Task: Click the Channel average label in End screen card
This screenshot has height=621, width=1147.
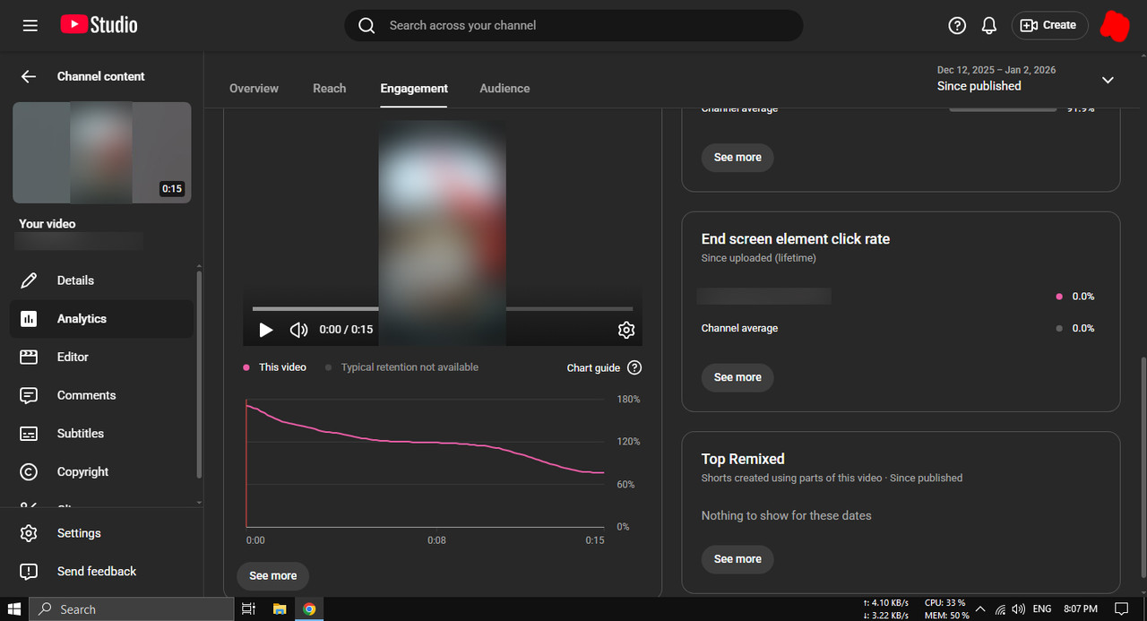Action: click(739, 328)
